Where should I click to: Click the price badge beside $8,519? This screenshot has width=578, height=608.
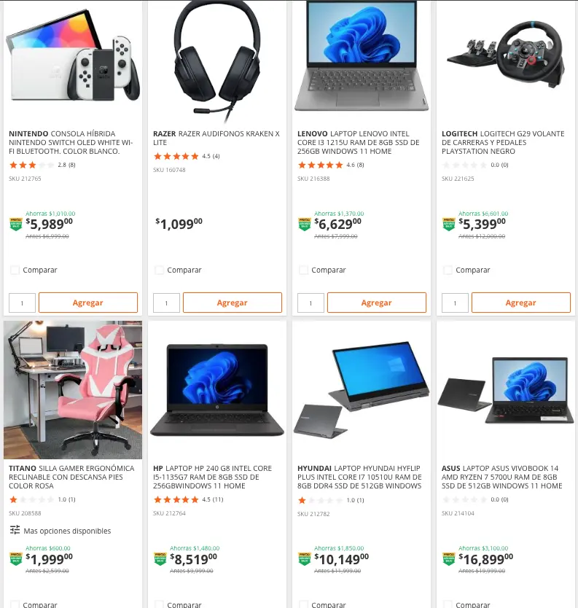click(x=160, y=558)
